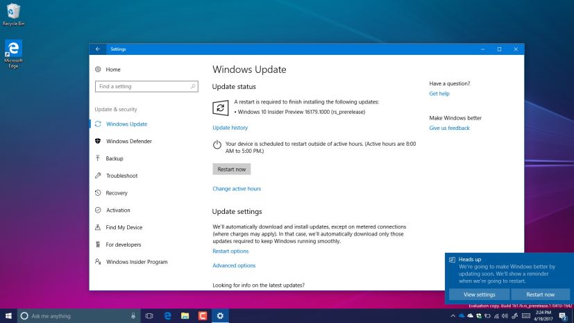Open the taskbar clock and date

click(x=543, y=315)
